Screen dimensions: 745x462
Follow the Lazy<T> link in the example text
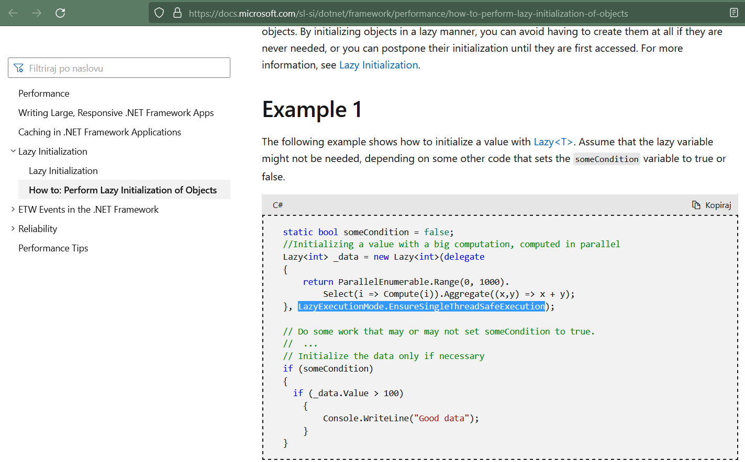(552, 141)
